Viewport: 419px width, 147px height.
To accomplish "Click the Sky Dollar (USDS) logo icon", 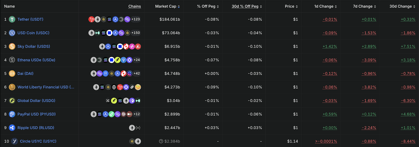I will [x=12, y=47].
